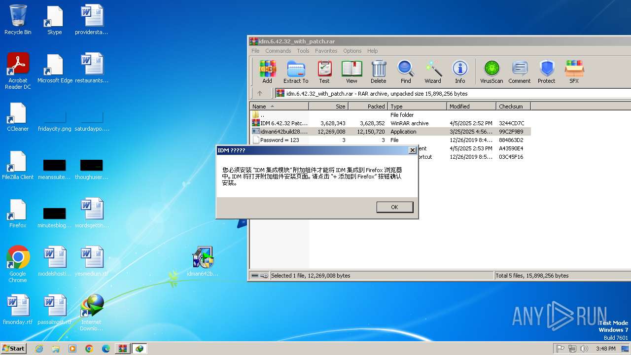The image size is (631, 355).
Task: Open the Help menu in WinRAR
Action: point(373,51)
